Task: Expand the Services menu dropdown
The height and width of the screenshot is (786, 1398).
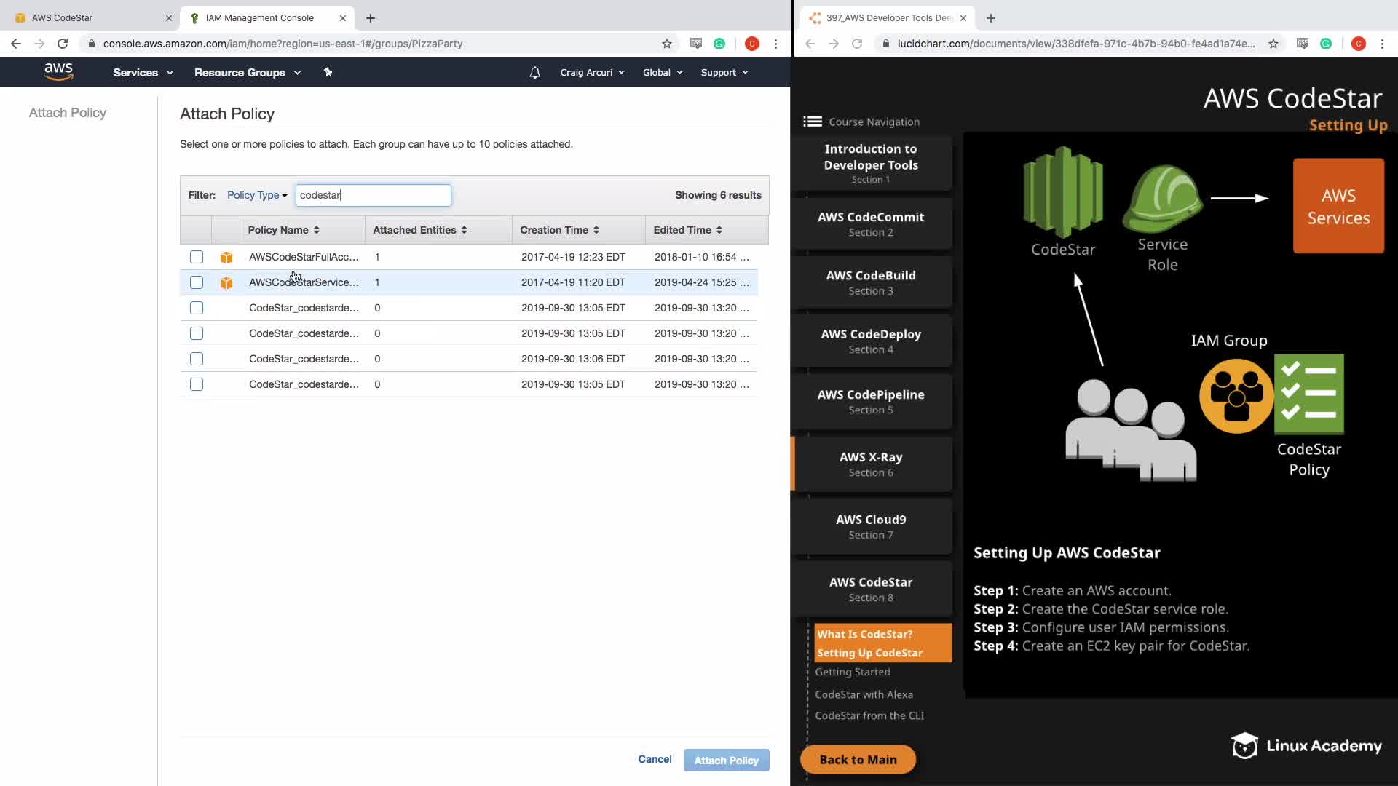Action: click(143, 73)
